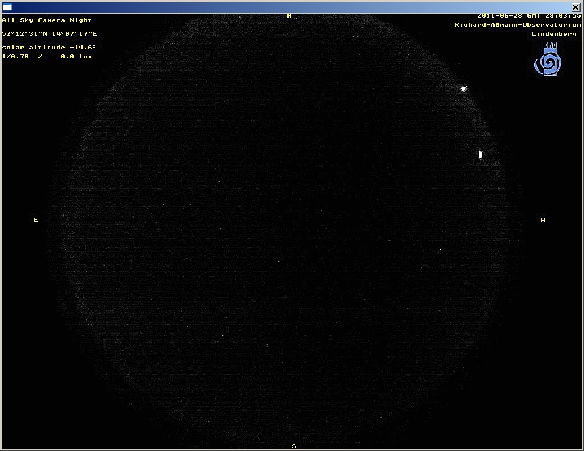Click the DWD spiral logo

click(548, 59)
